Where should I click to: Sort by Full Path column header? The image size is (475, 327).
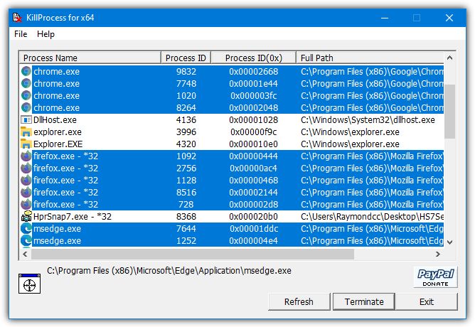(370, 58)
